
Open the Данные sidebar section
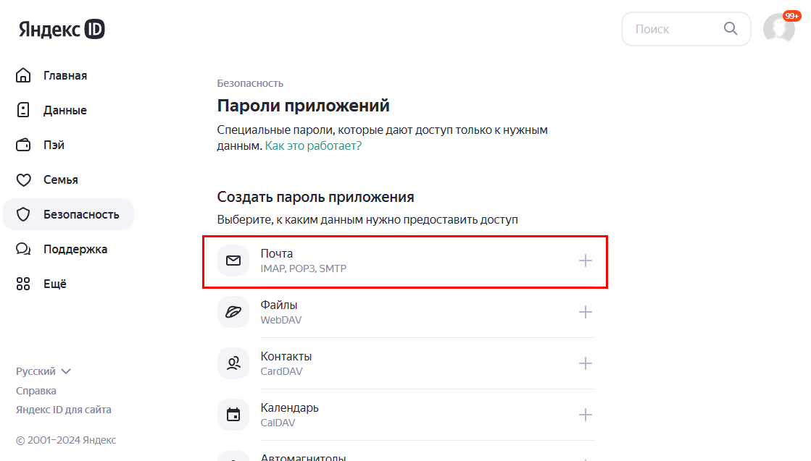tap(65, 110)
